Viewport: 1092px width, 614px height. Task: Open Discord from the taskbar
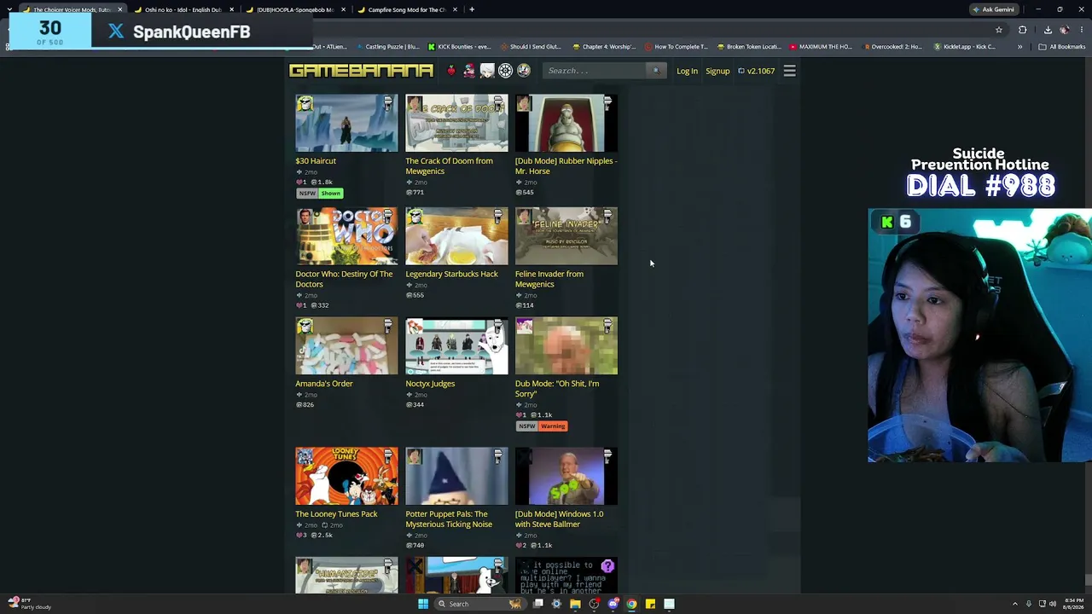(x=613, y=604)
